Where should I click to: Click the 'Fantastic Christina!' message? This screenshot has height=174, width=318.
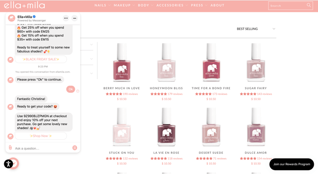pyautogui.click(x=31, y=99)
